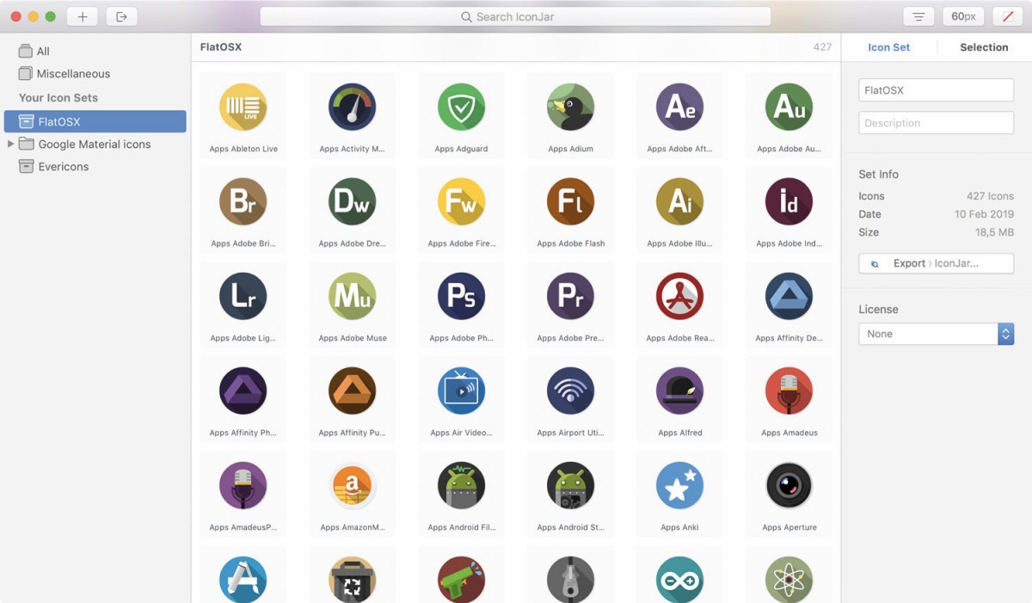Select the Apps Adium bird icon
This screenshot has width=1032, height=603.
pyautogui.click(x=571, y=107)
